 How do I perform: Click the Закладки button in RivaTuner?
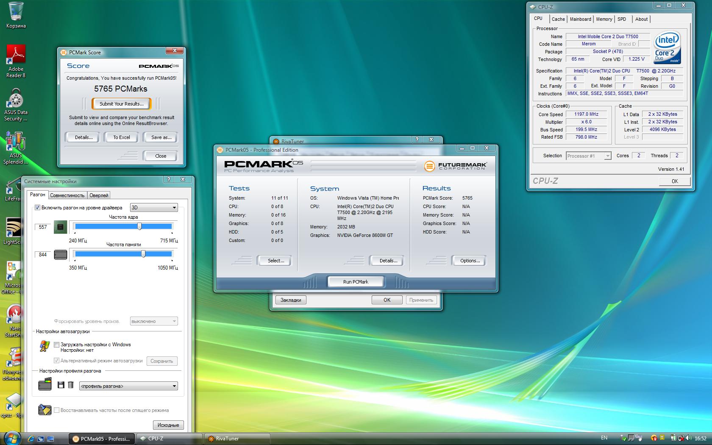point(291,300)
